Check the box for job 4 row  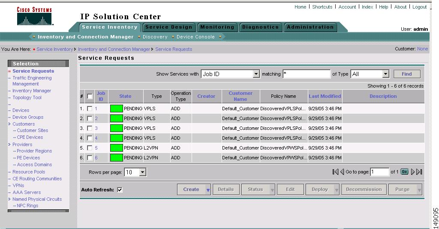click(90, 138)
